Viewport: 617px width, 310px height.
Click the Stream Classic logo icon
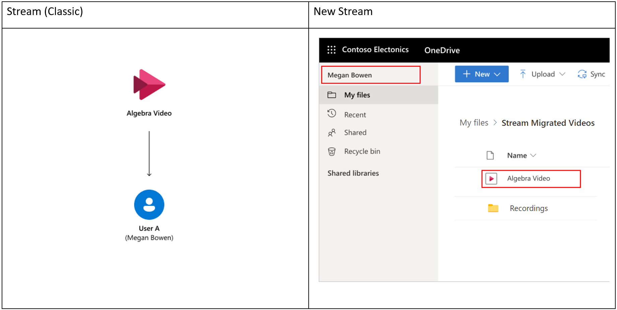(149, 85)
